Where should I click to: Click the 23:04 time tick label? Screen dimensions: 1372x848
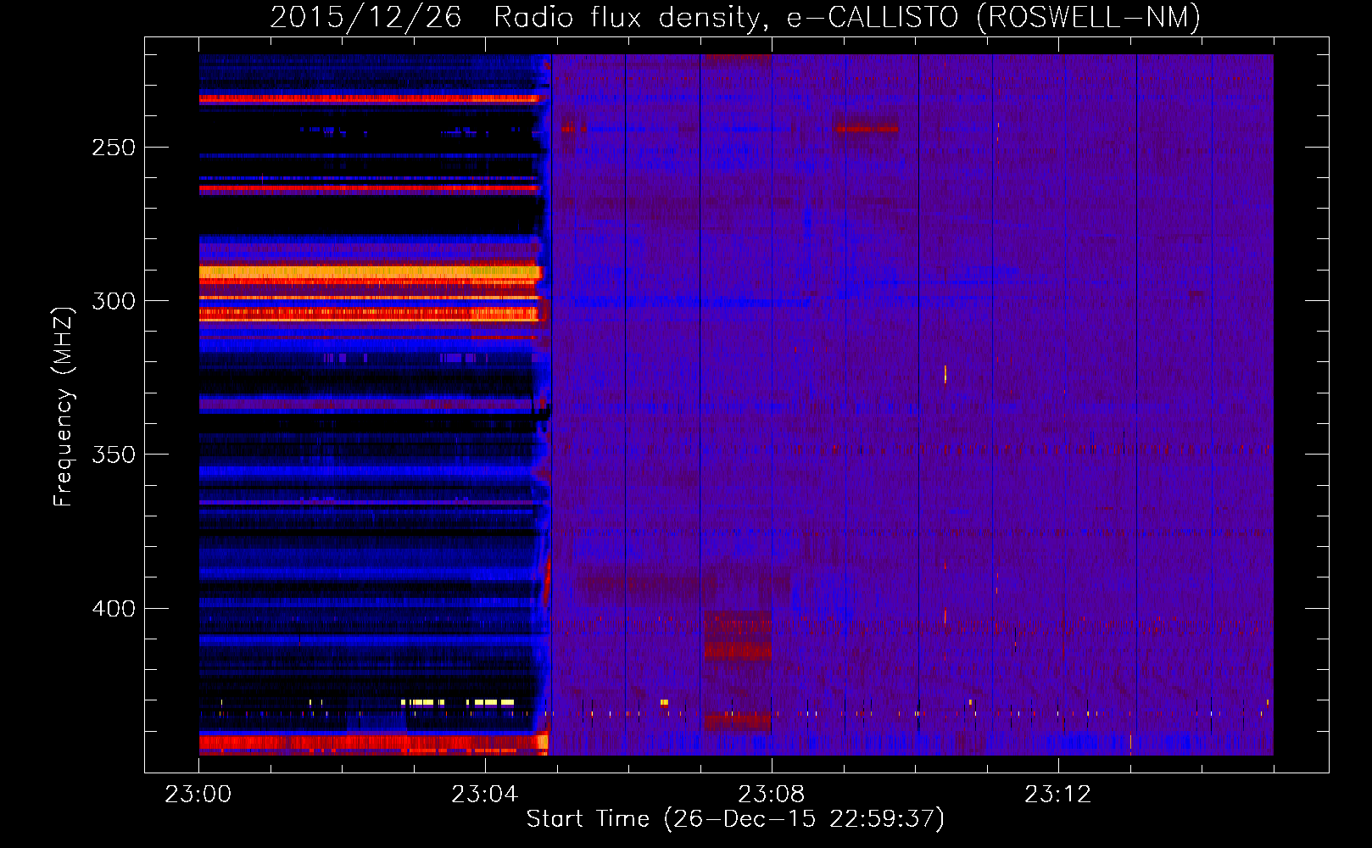click(484, 795)
